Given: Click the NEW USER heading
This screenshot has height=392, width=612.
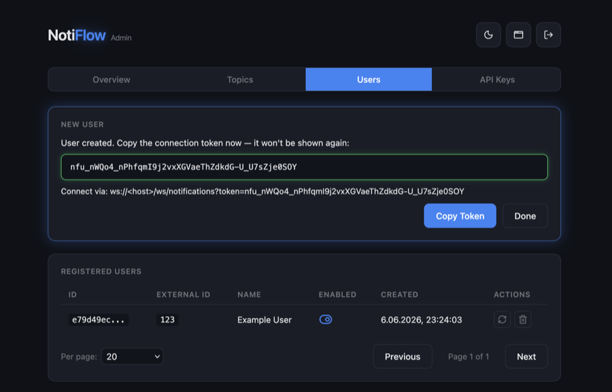Looking at the screenshot, I should coord(82,124).
